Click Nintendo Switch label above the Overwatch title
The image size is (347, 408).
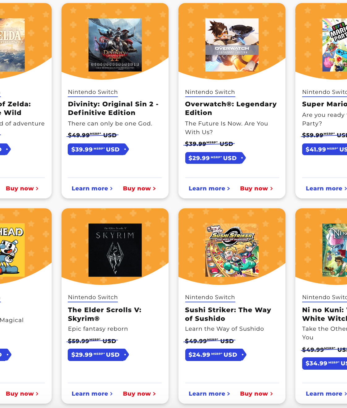[x=210, y=92]
